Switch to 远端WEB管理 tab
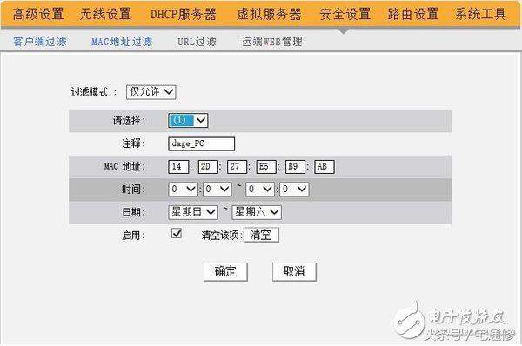This screenshot has width=522, height=346. pos(272,42)
